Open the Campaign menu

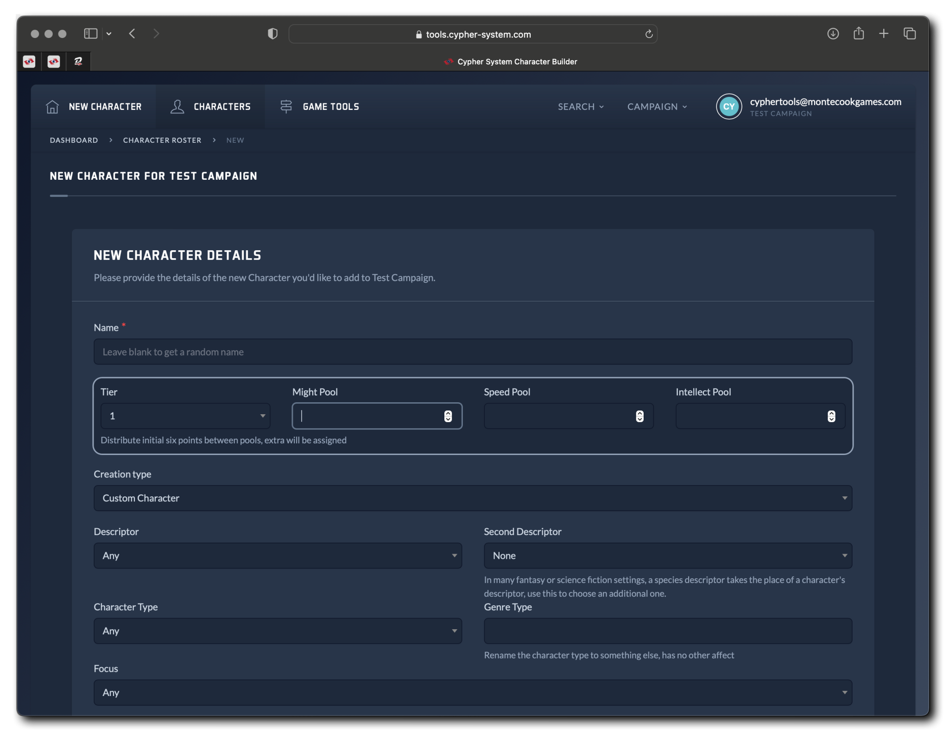coord(657,107)
